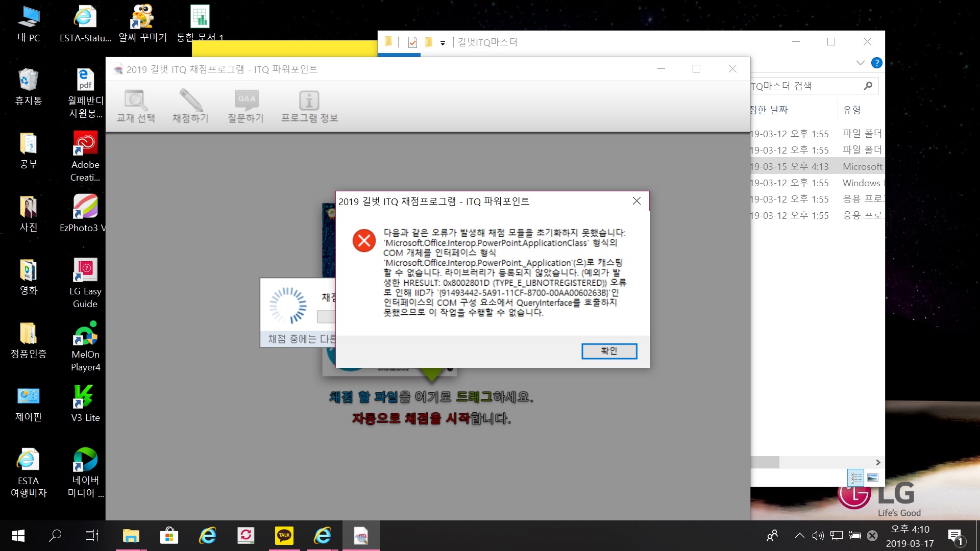The image size is (980, 551).
Task: Toggle the checkbox icon in explorer title bar
Action: (x=412, y=42)
